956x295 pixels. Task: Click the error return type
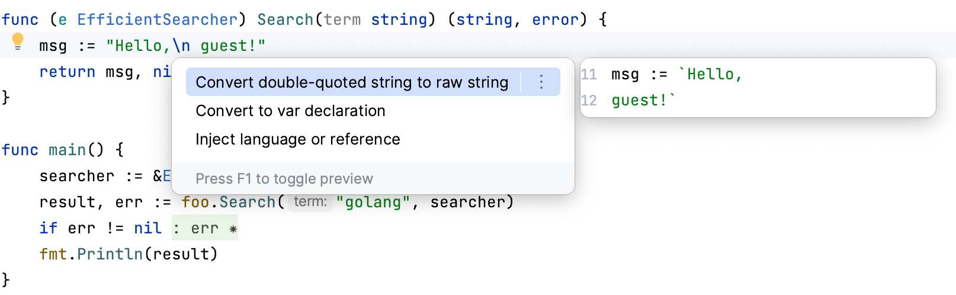(555, 20)
